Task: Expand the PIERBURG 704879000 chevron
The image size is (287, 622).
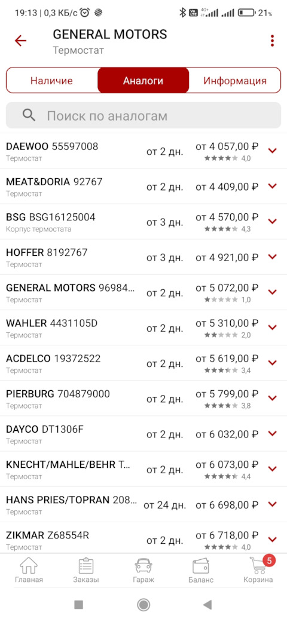Action: click(272, 398)
